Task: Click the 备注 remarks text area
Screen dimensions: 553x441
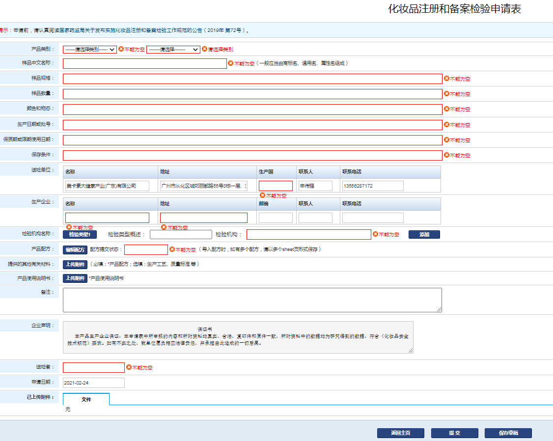Action: click(252, 300)
